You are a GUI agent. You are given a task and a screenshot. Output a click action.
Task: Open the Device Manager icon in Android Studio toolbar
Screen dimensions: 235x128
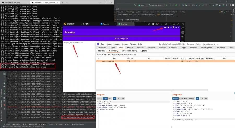(x=224, y=5)
